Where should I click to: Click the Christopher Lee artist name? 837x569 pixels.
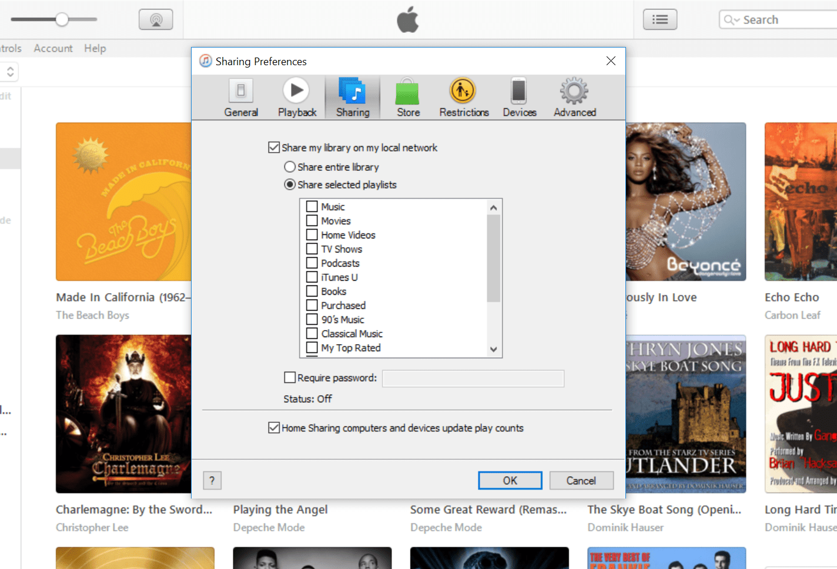click(92, 527)
